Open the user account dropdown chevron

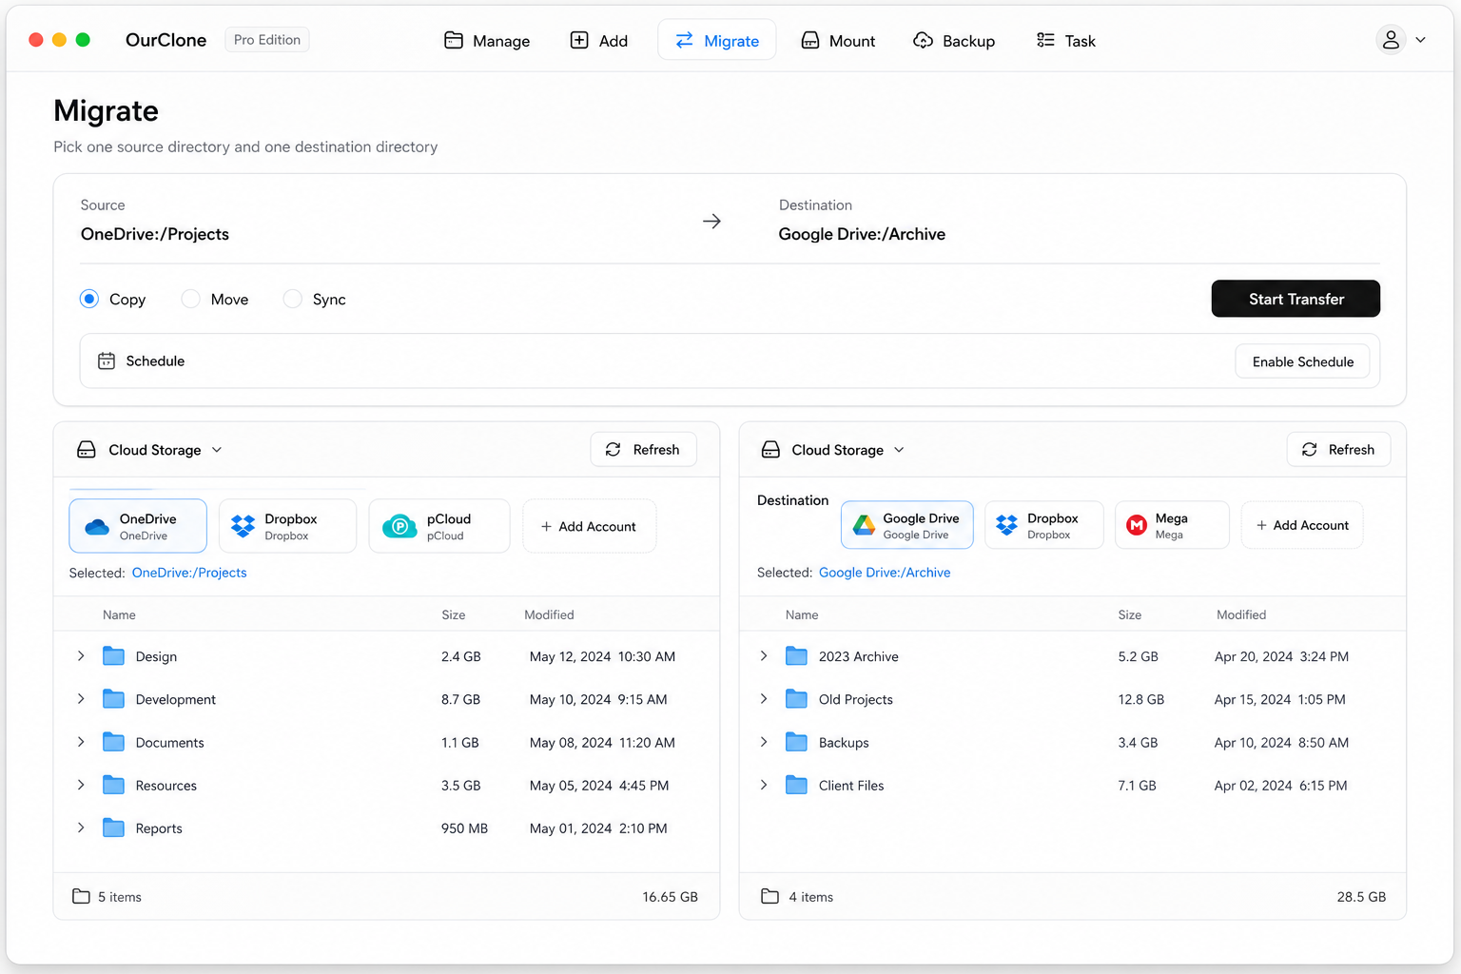click(x=1420, y=40)
